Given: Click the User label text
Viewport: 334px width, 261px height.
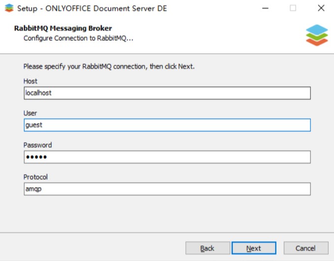Looking at the screenshot, I should point(30,113).
